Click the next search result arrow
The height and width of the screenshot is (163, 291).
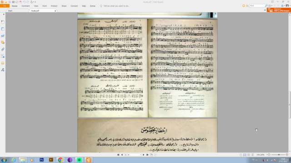tap(278, 6)
